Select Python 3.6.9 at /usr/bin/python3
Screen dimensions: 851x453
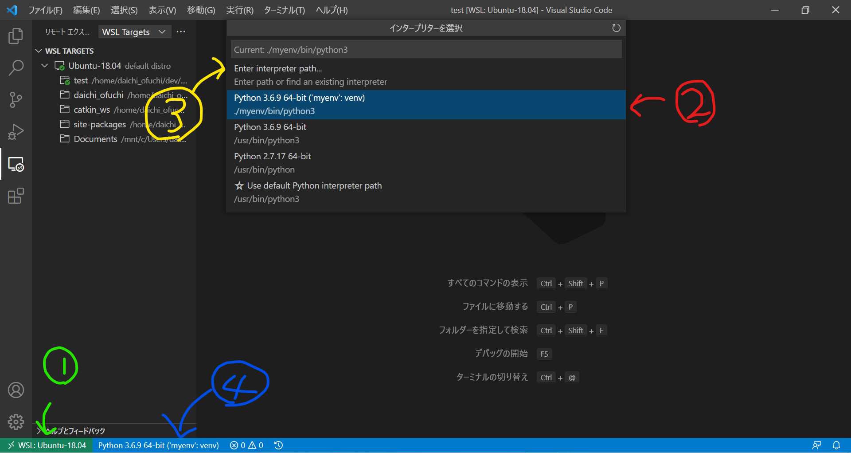[x=426, y=134]
